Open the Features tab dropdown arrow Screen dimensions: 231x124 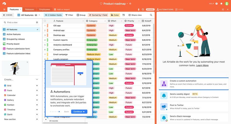click(x=20, y=9)
